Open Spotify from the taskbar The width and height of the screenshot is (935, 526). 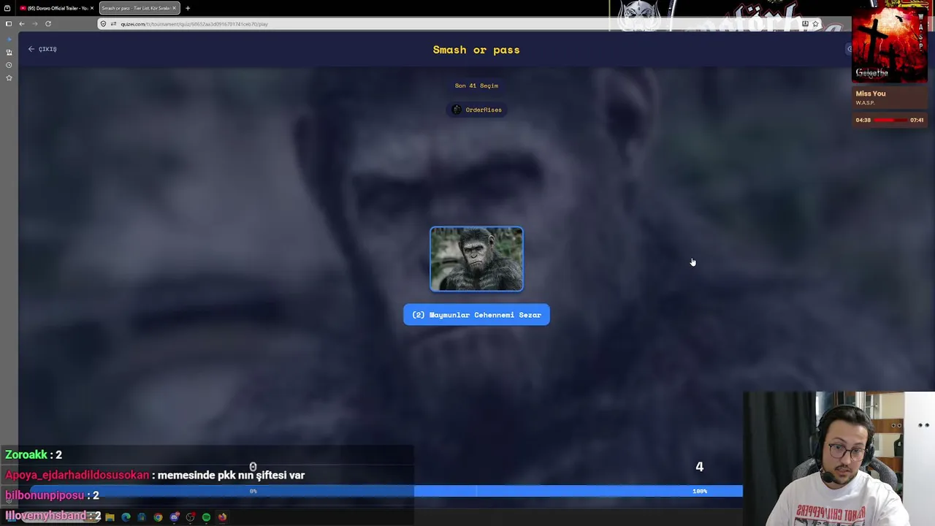(206, 517)
